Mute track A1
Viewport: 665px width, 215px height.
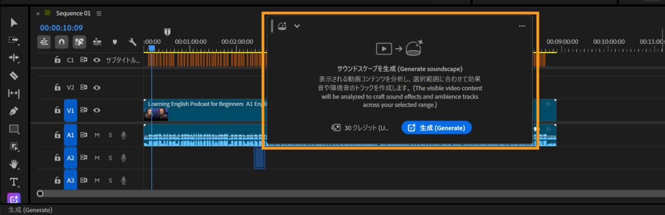pyautogui.click(x=97, y=135)
